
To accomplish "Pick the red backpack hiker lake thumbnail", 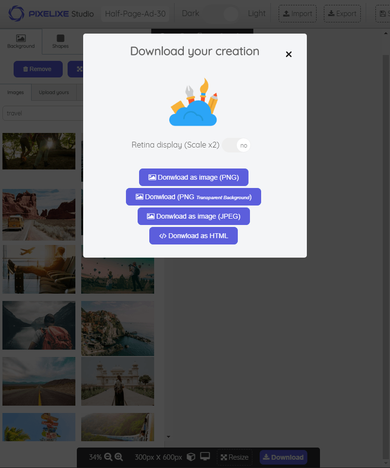I will point(39,325).
